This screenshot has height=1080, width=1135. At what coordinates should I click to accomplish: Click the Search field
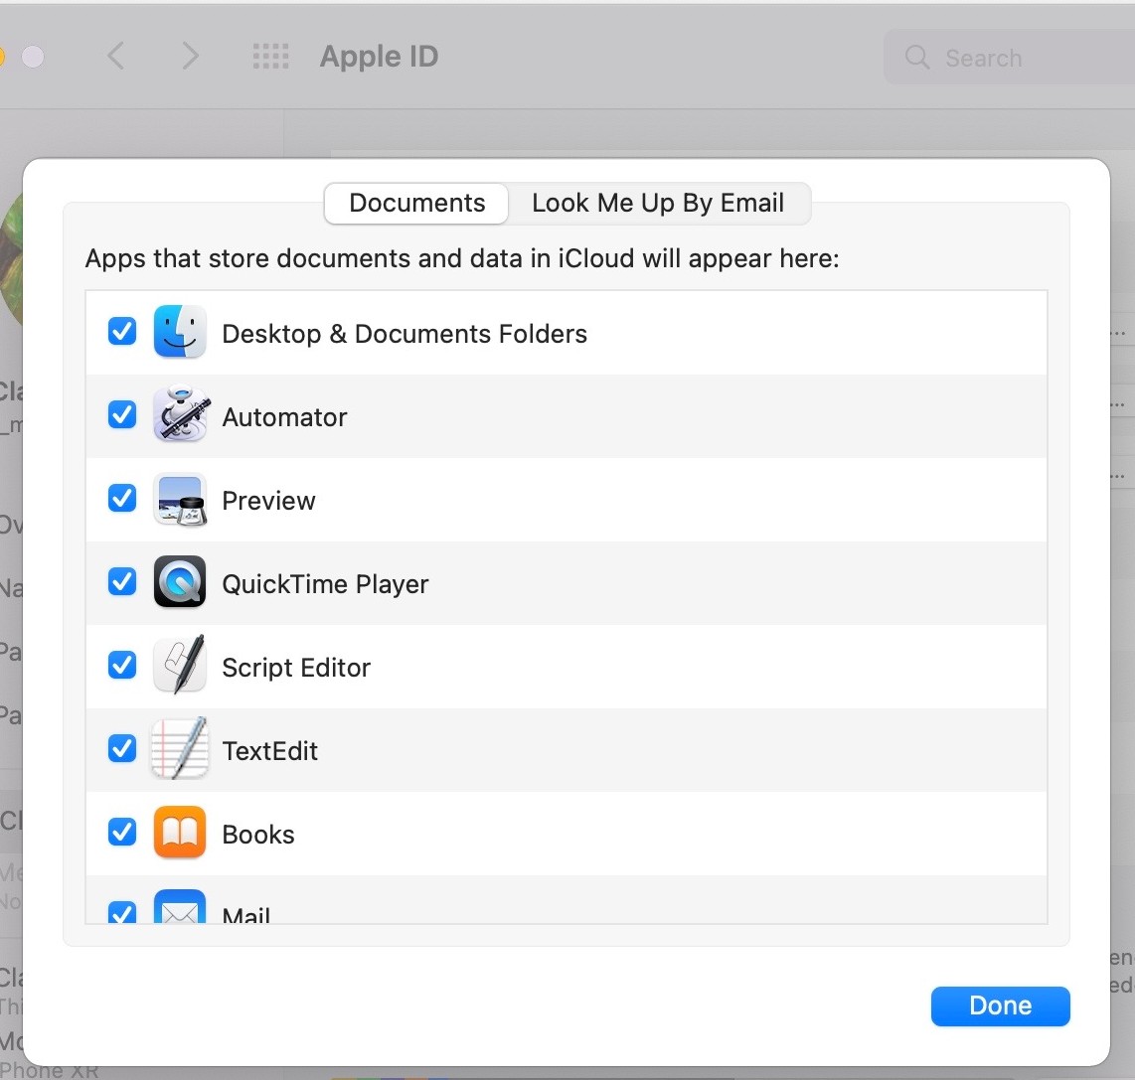pyautogui.click(x=1009, y=58)
